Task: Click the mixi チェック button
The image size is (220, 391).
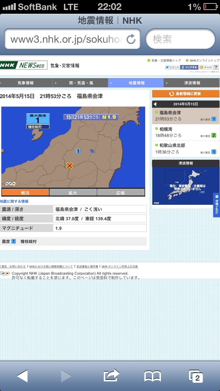Action: point(206,67)
